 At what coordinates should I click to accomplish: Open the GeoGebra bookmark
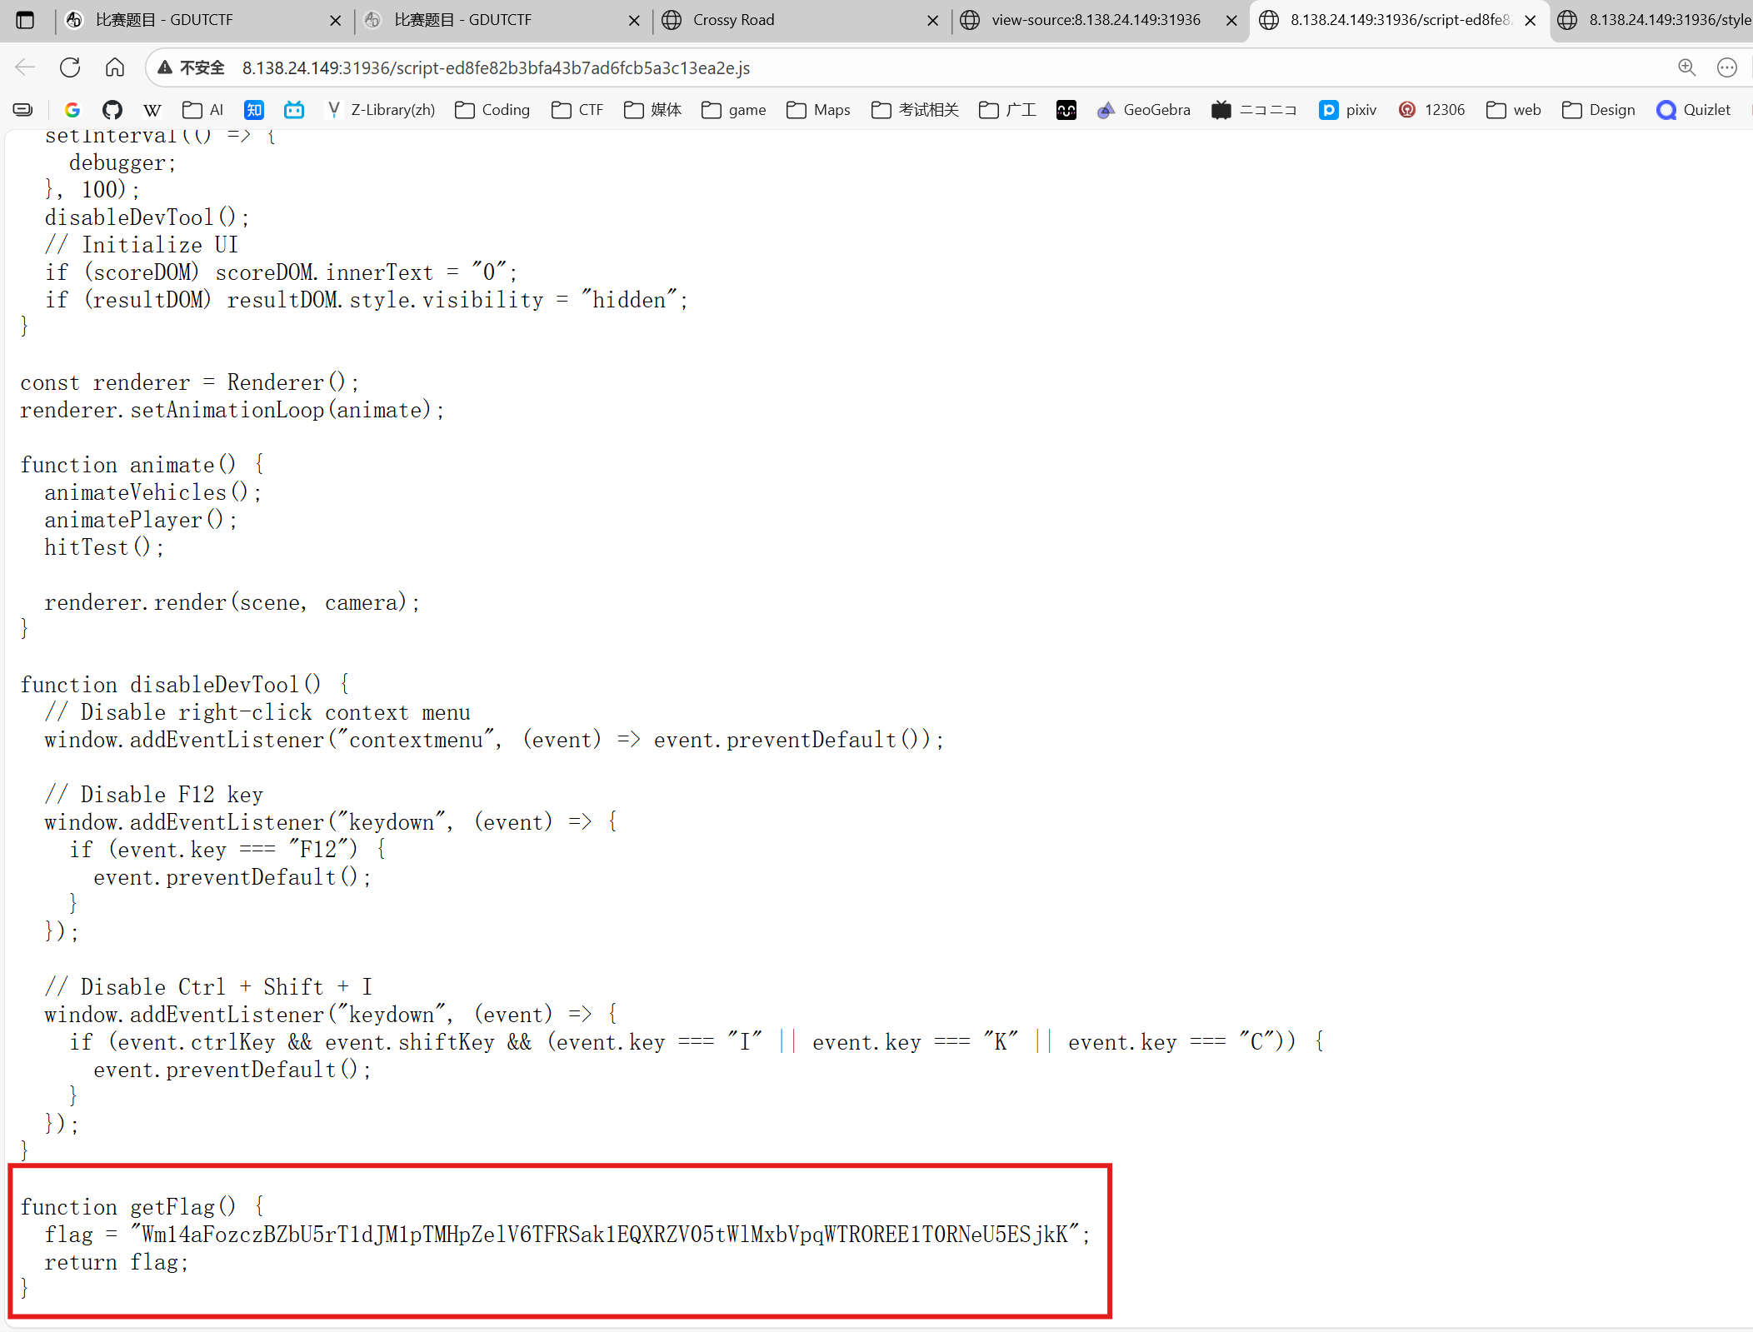[1144, 110]
